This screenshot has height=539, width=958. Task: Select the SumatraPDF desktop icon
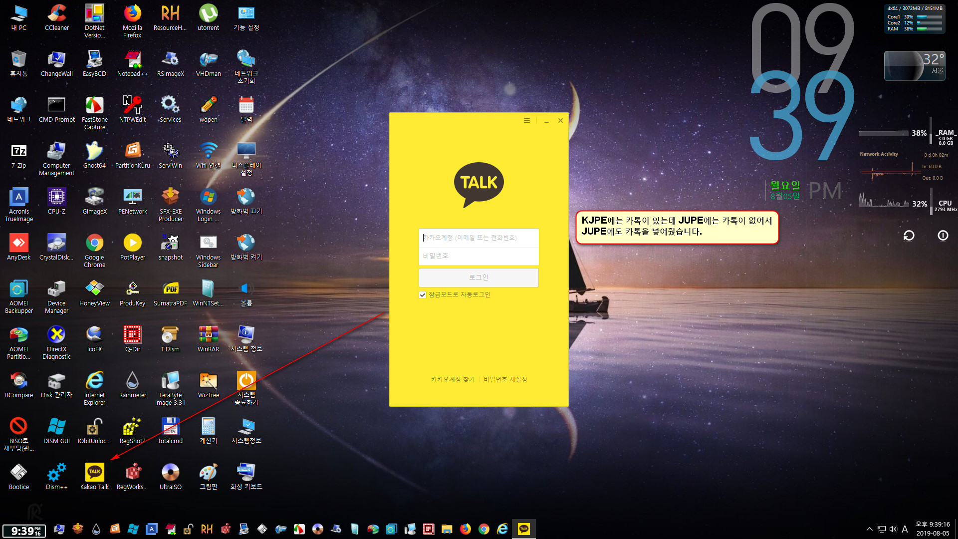pyautogui.click(x=170, y=293)
